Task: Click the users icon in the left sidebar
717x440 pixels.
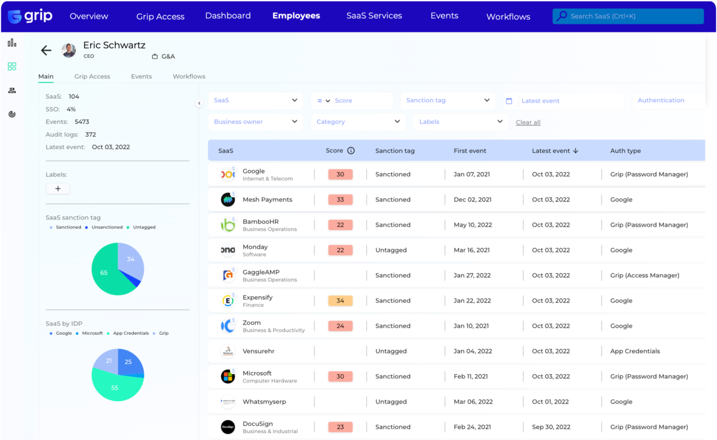Action: click(12, 90)
